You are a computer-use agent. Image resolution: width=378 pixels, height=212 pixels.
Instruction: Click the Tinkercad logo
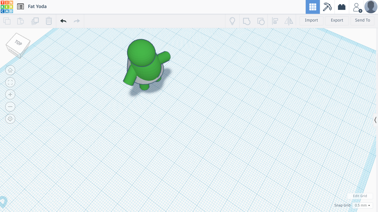pyautogui.click(x=7, y=7)
